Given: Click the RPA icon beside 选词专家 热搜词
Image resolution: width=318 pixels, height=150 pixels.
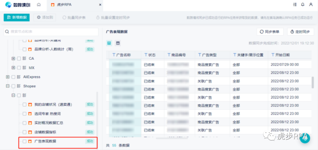Looking at the screenshot, I should pyautogui.click(x=30, y=114).
